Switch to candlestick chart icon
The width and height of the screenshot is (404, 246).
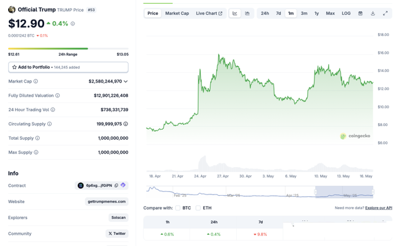[247, 14]
